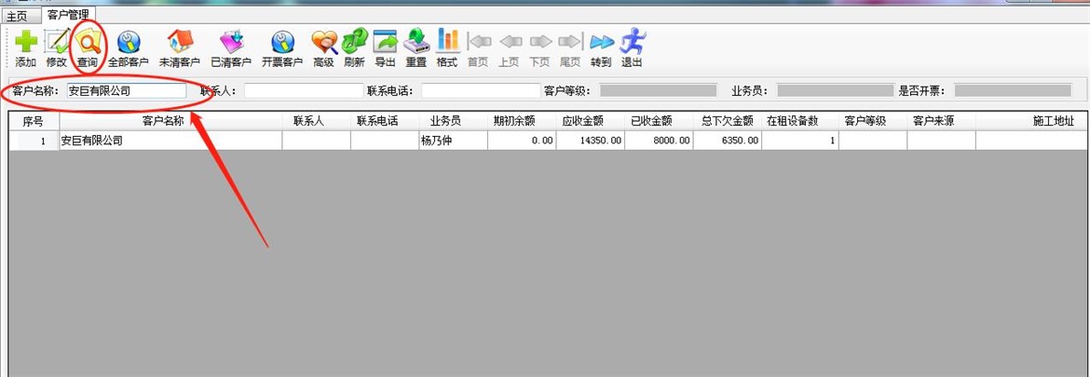Show 开票客户 (invoiced customers) icon
The width and height of the screenshot is (1090, 377).
click(x=282, y=42)
